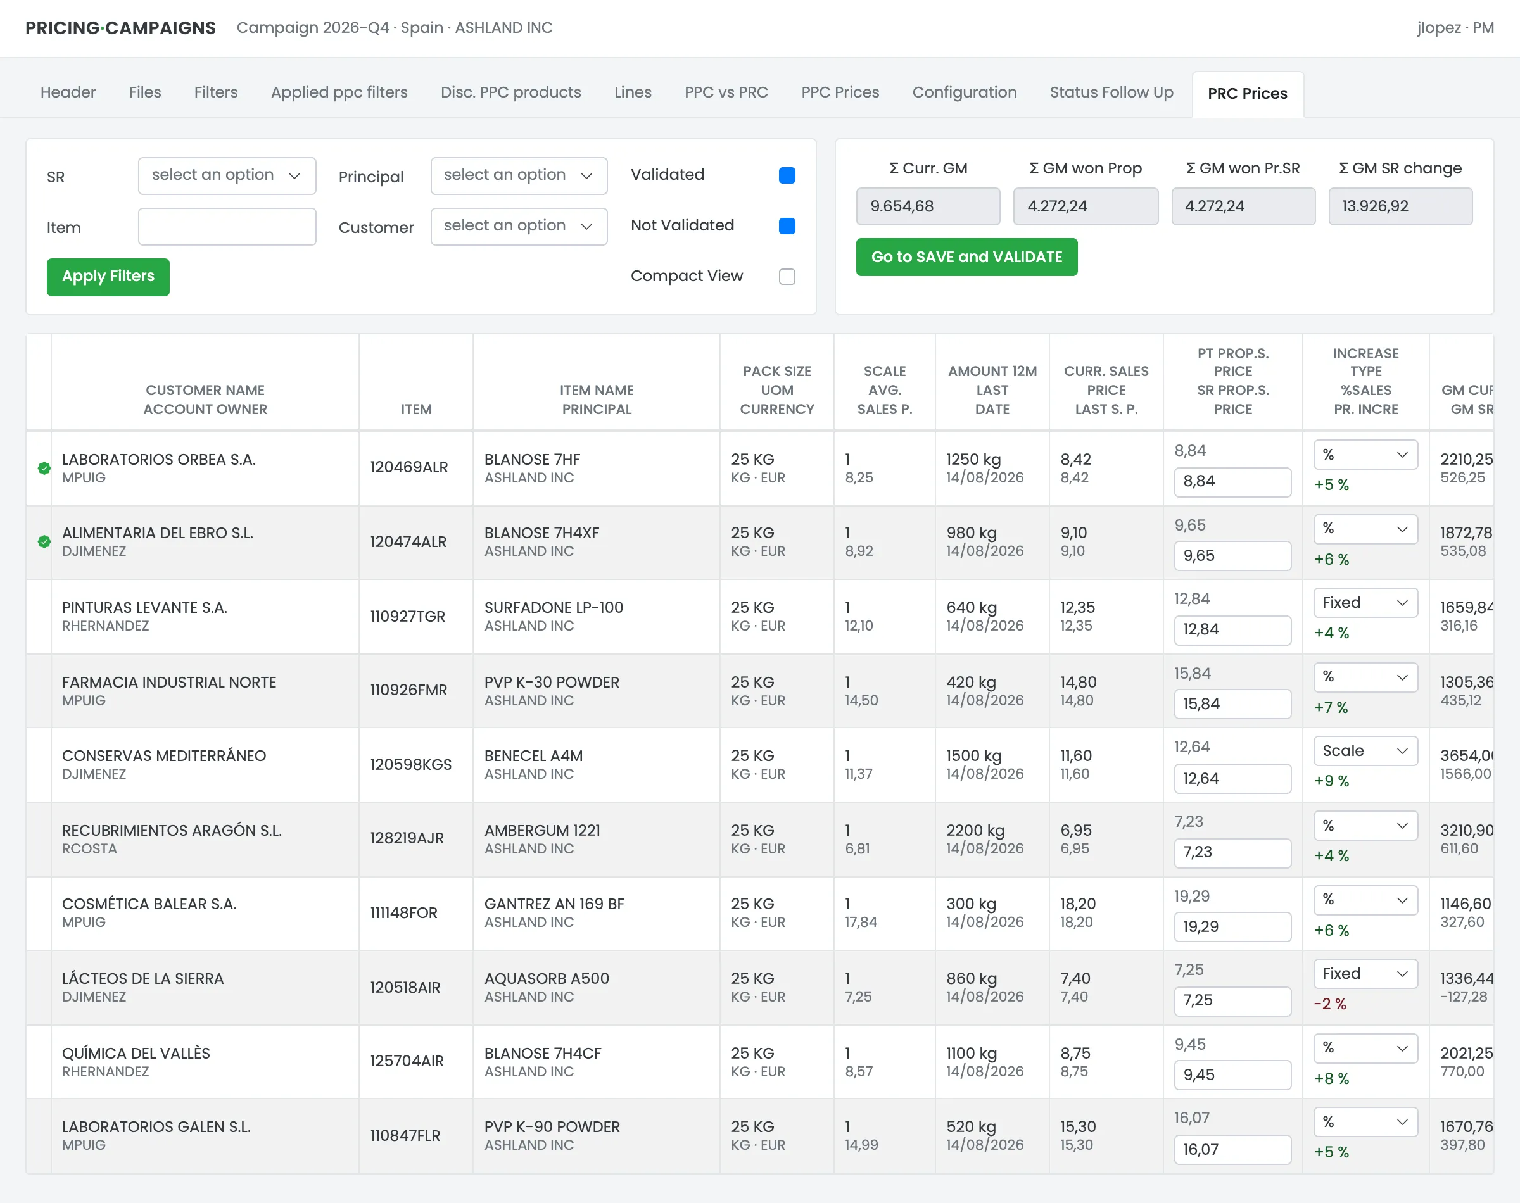Toggle the Not Validated checkbox
Screen dimensions: 1520x1203
tap(787, 226)
